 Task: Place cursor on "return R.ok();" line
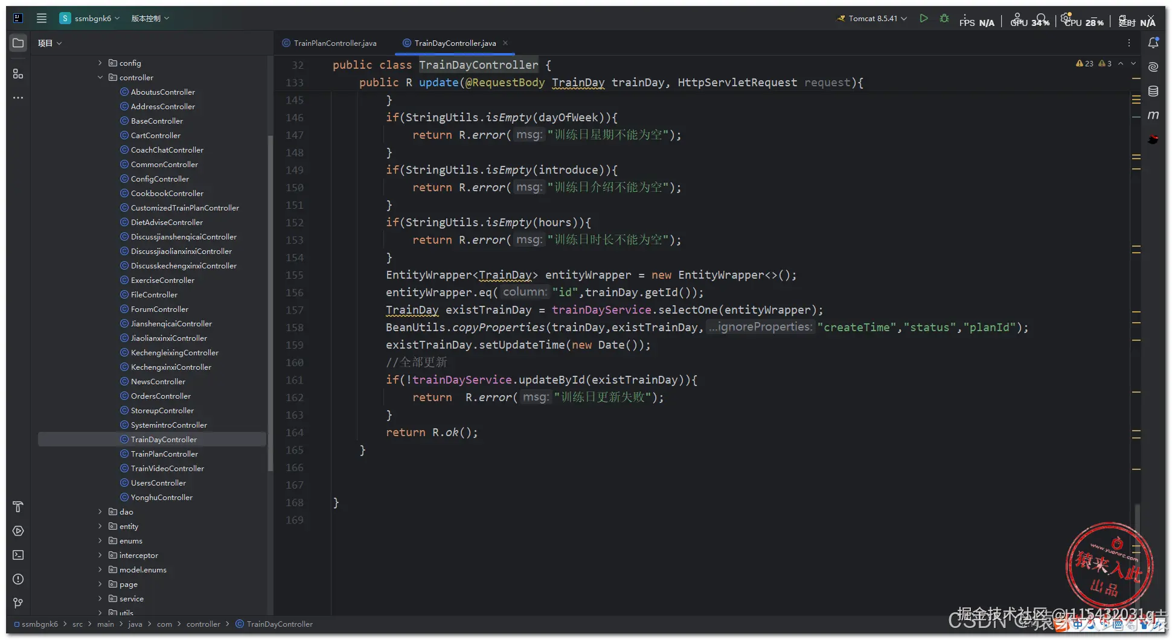click(432, 432)
